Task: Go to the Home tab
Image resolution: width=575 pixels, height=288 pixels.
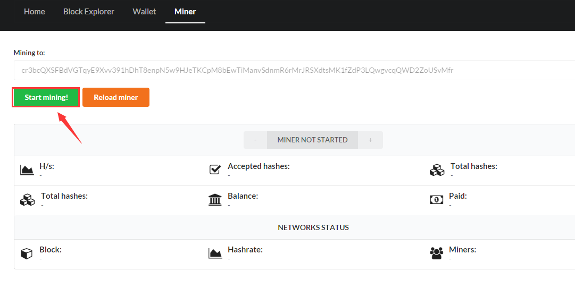Action: [x=35, y=12]
